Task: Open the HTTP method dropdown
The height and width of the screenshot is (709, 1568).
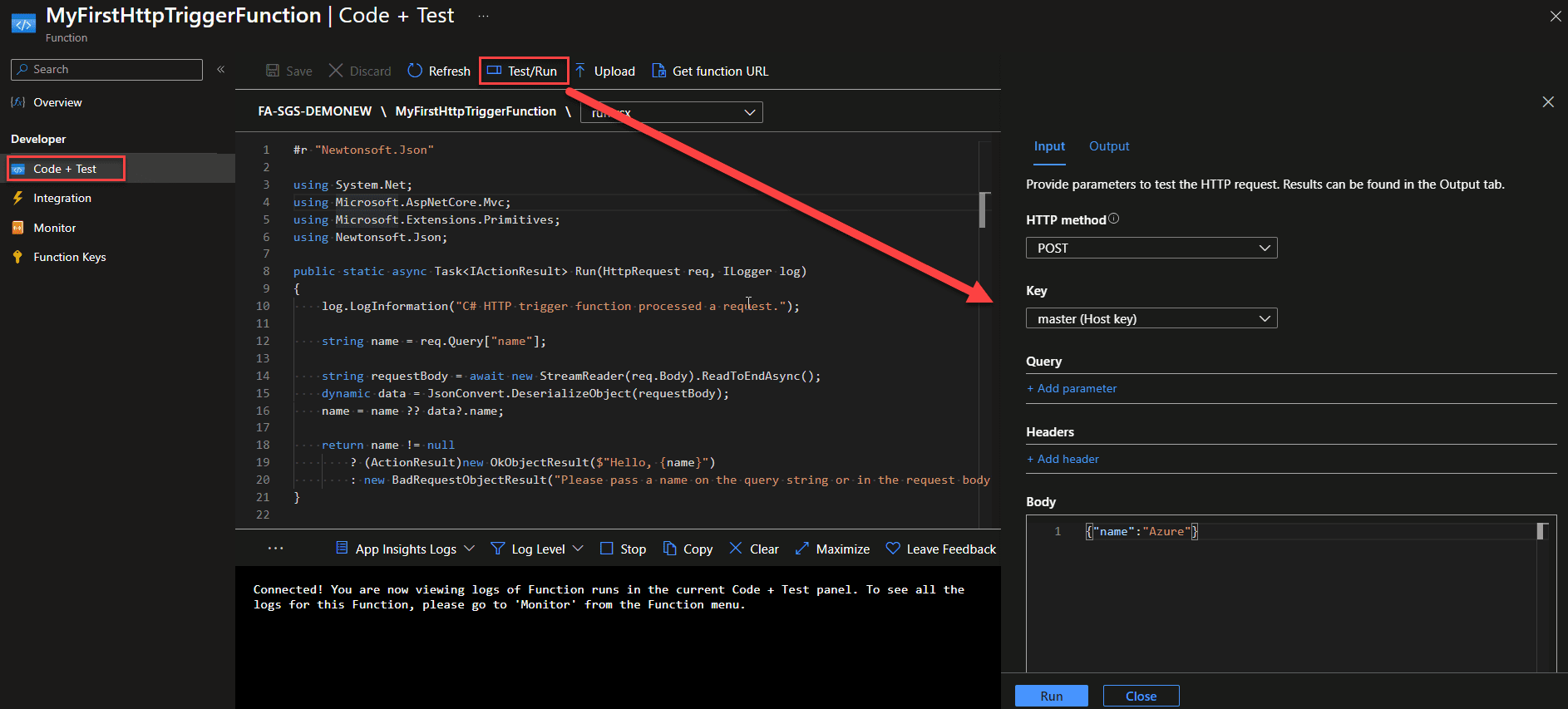Action: click(1151, 248)
